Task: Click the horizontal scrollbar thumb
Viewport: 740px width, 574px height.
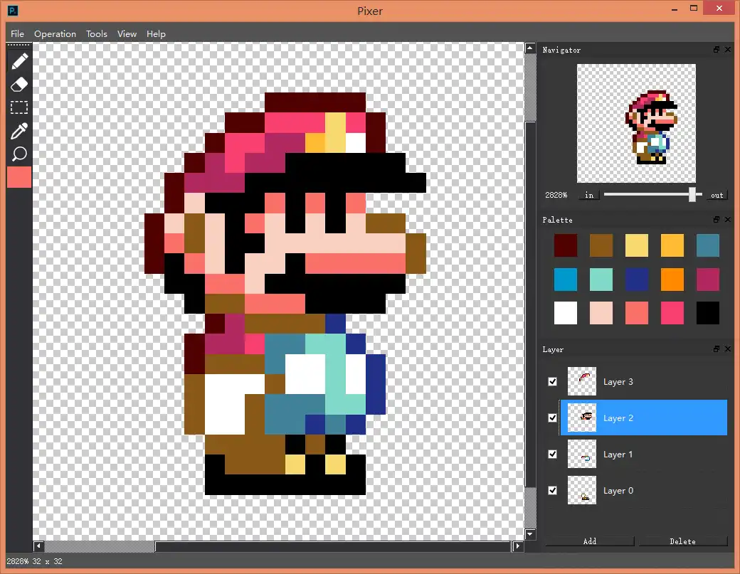Action: pyautogui.click(x=334, y=546)
